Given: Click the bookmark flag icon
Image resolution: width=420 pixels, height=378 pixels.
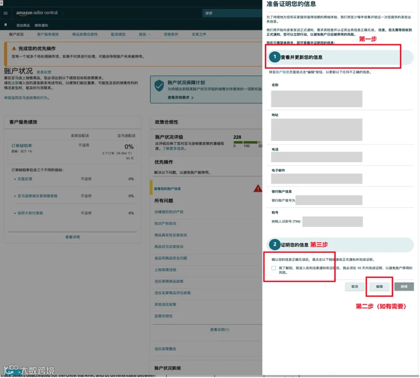Looking at the screenshot, I should [5, 25].
